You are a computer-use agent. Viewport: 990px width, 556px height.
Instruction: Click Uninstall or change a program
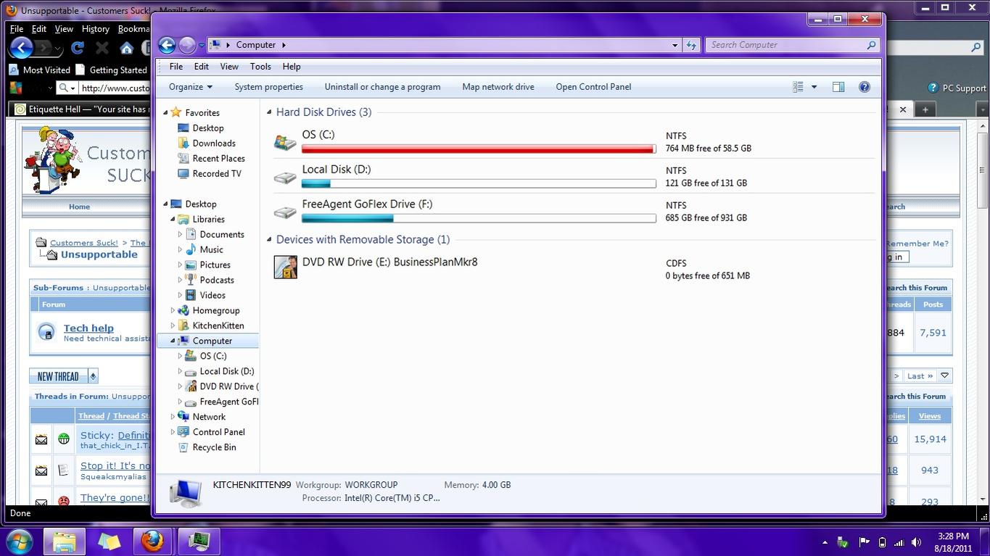(382, 87)
